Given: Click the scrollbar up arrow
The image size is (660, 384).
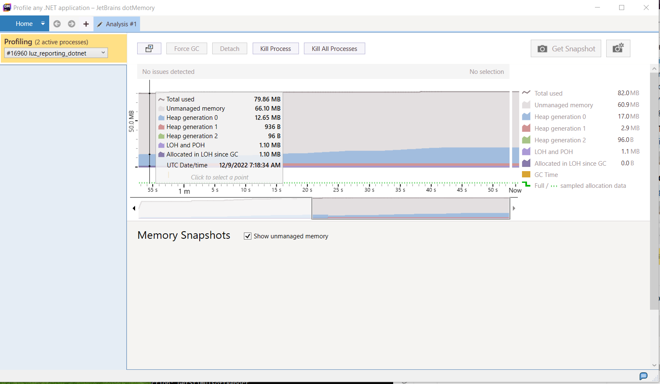Looking at the screenshot, I should 654,68.
